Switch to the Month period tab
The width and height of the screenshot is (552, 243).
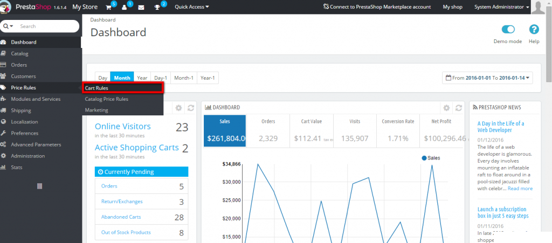click(x=122, y=78)
